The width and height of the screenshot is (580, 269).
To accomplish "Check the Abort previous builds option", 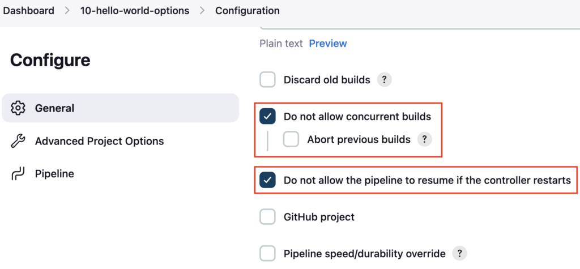I will [291, 139].
